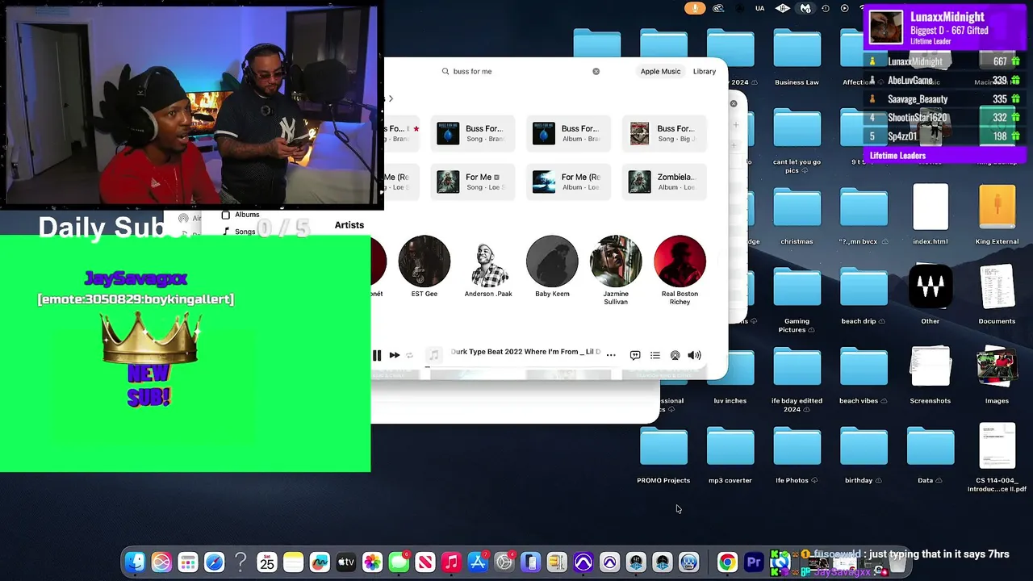1033x581 pixels.
Task: Open System Settings from the Dock
Action: point(504,562)
